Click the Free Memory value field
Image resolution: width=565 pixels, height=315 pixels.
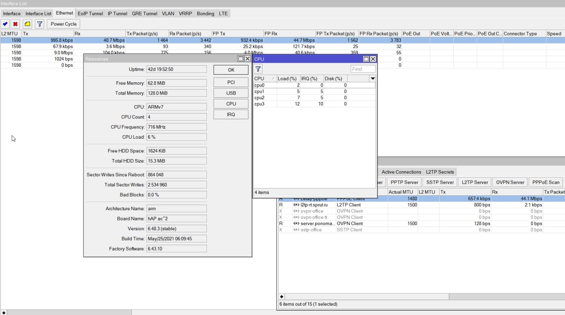(177, 83)
